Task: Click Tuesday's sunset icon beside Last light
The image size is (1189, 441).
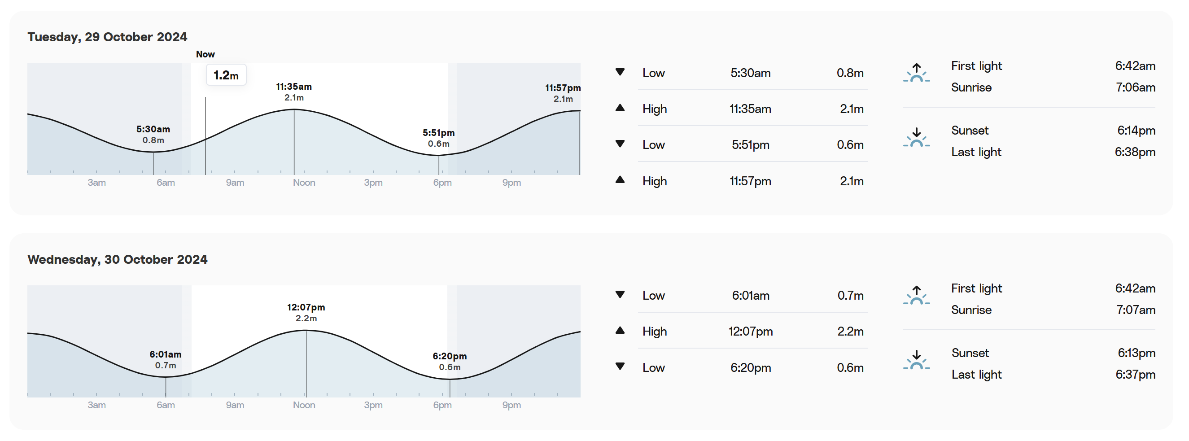Action: tap(916, 137)
